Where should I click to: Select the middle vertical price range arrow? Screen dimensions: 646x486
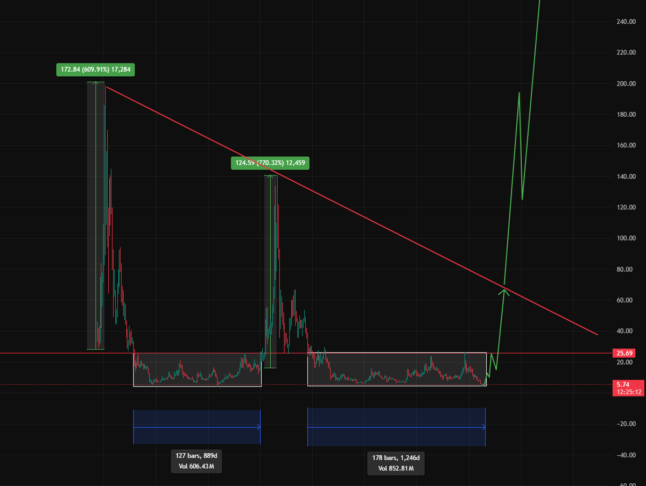tap(271, 269)
